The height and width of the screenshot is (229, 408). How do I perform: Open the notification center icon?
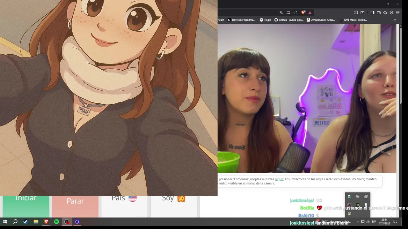(395, 222)
